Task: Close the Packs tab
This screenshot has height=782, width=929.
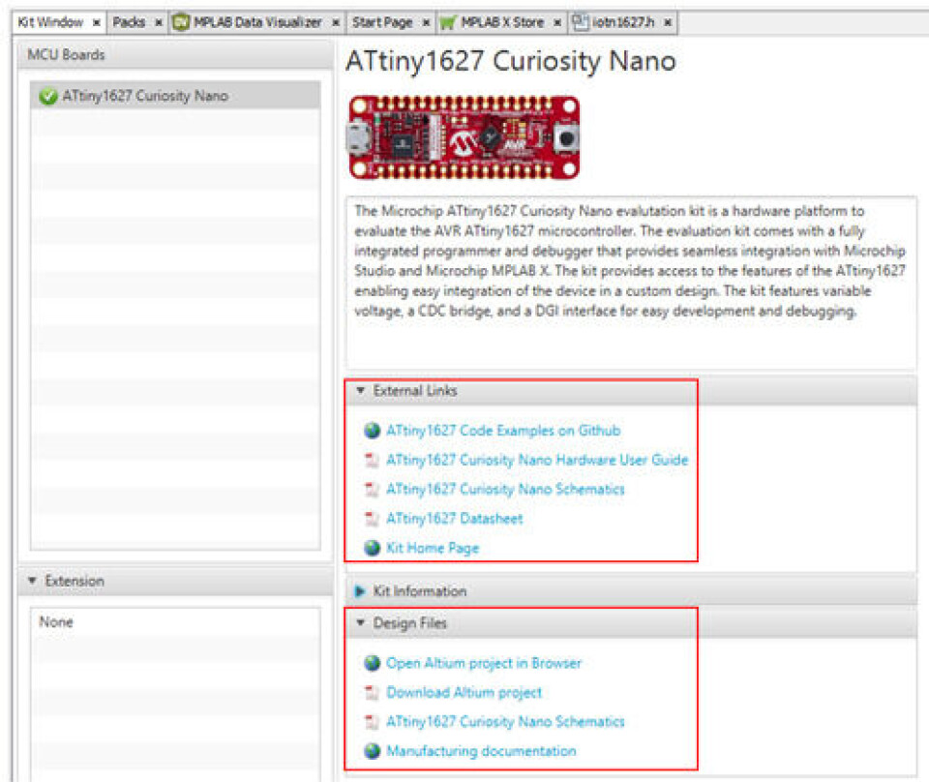Action: (x=159, y=23)
